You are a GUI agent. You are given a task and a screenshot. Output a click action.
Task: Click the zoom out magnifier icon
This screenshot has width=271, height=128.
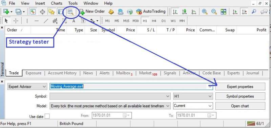[x=214, y=12]
